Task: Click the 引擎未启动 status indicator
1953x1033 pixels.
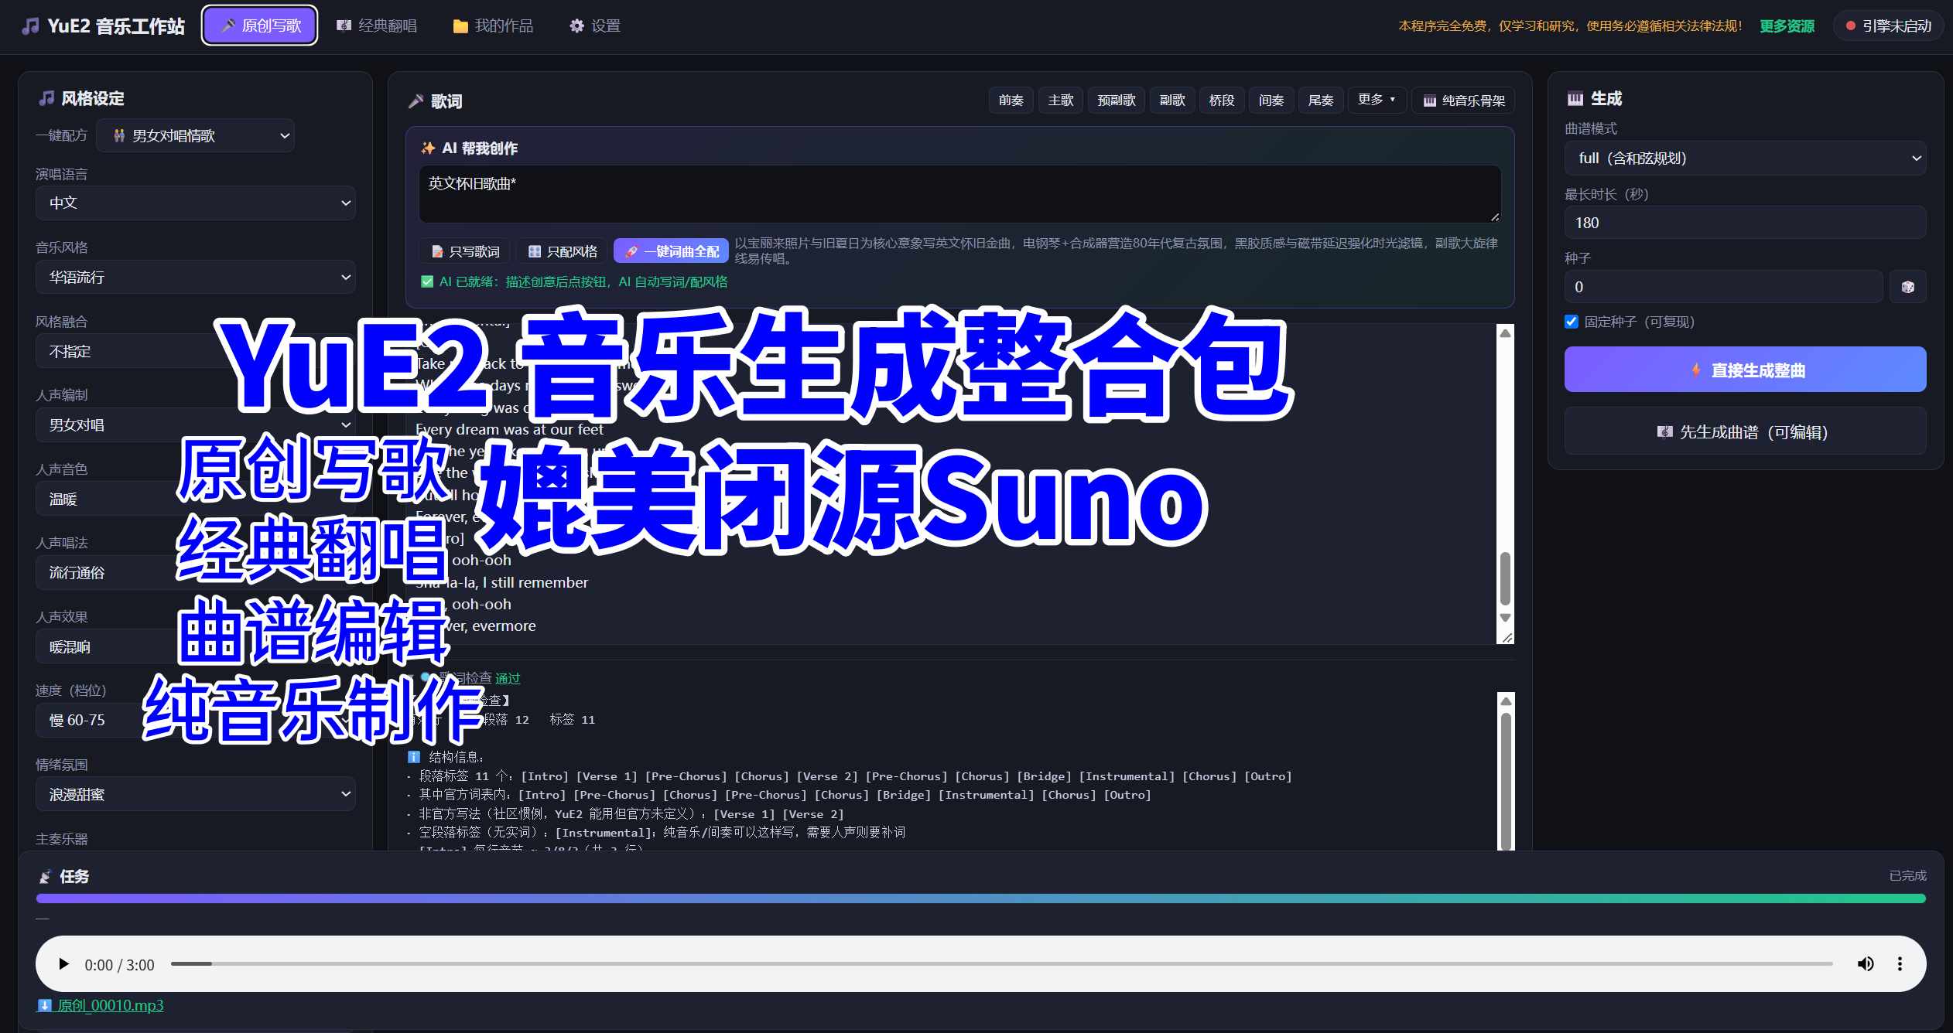Action: (x=1888, y=26)
